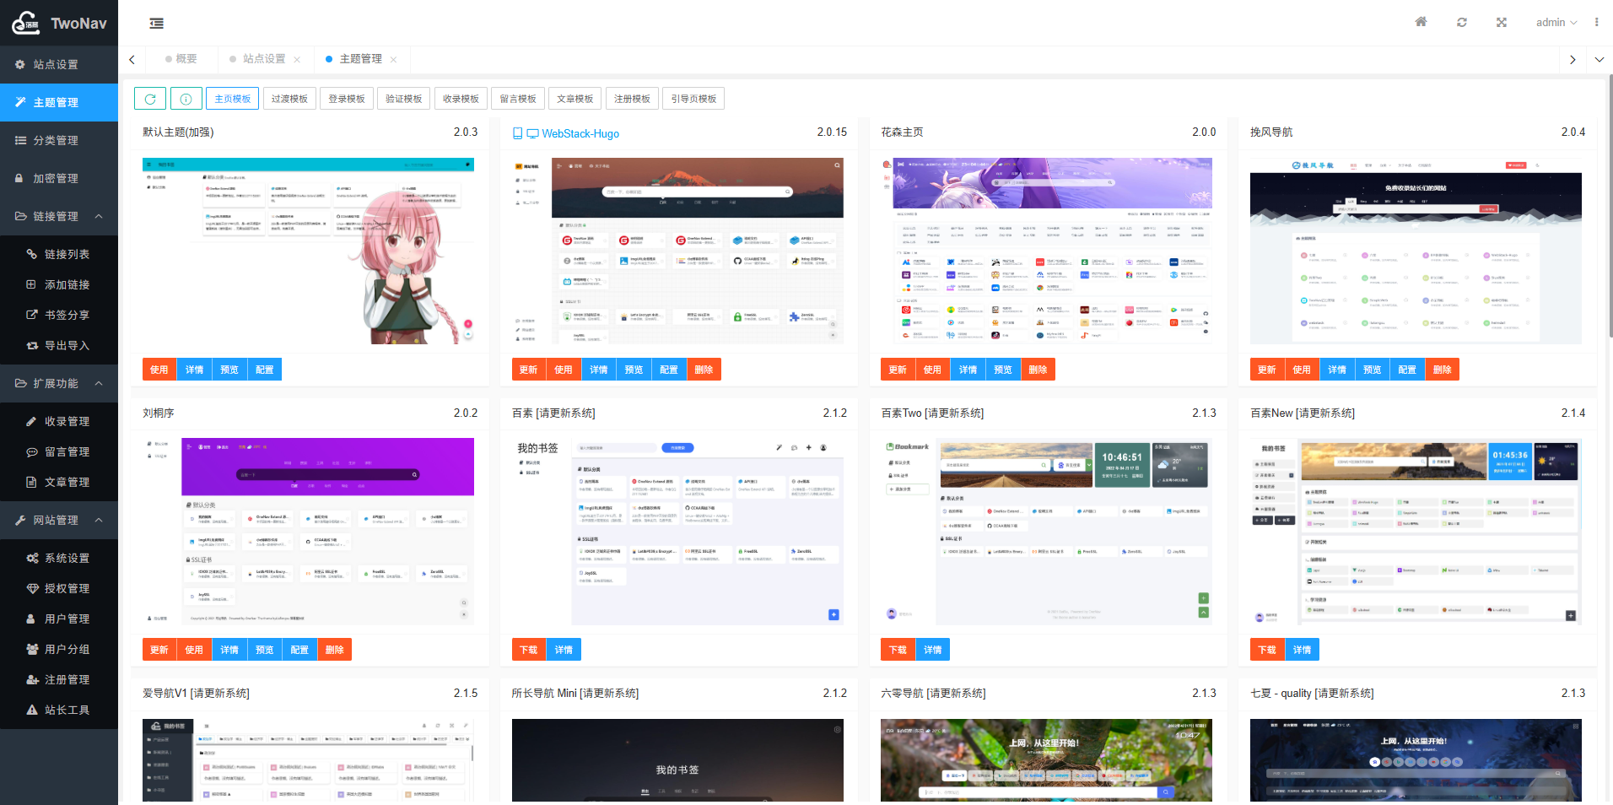Open the admin dropdown menu

point(1556,22)
